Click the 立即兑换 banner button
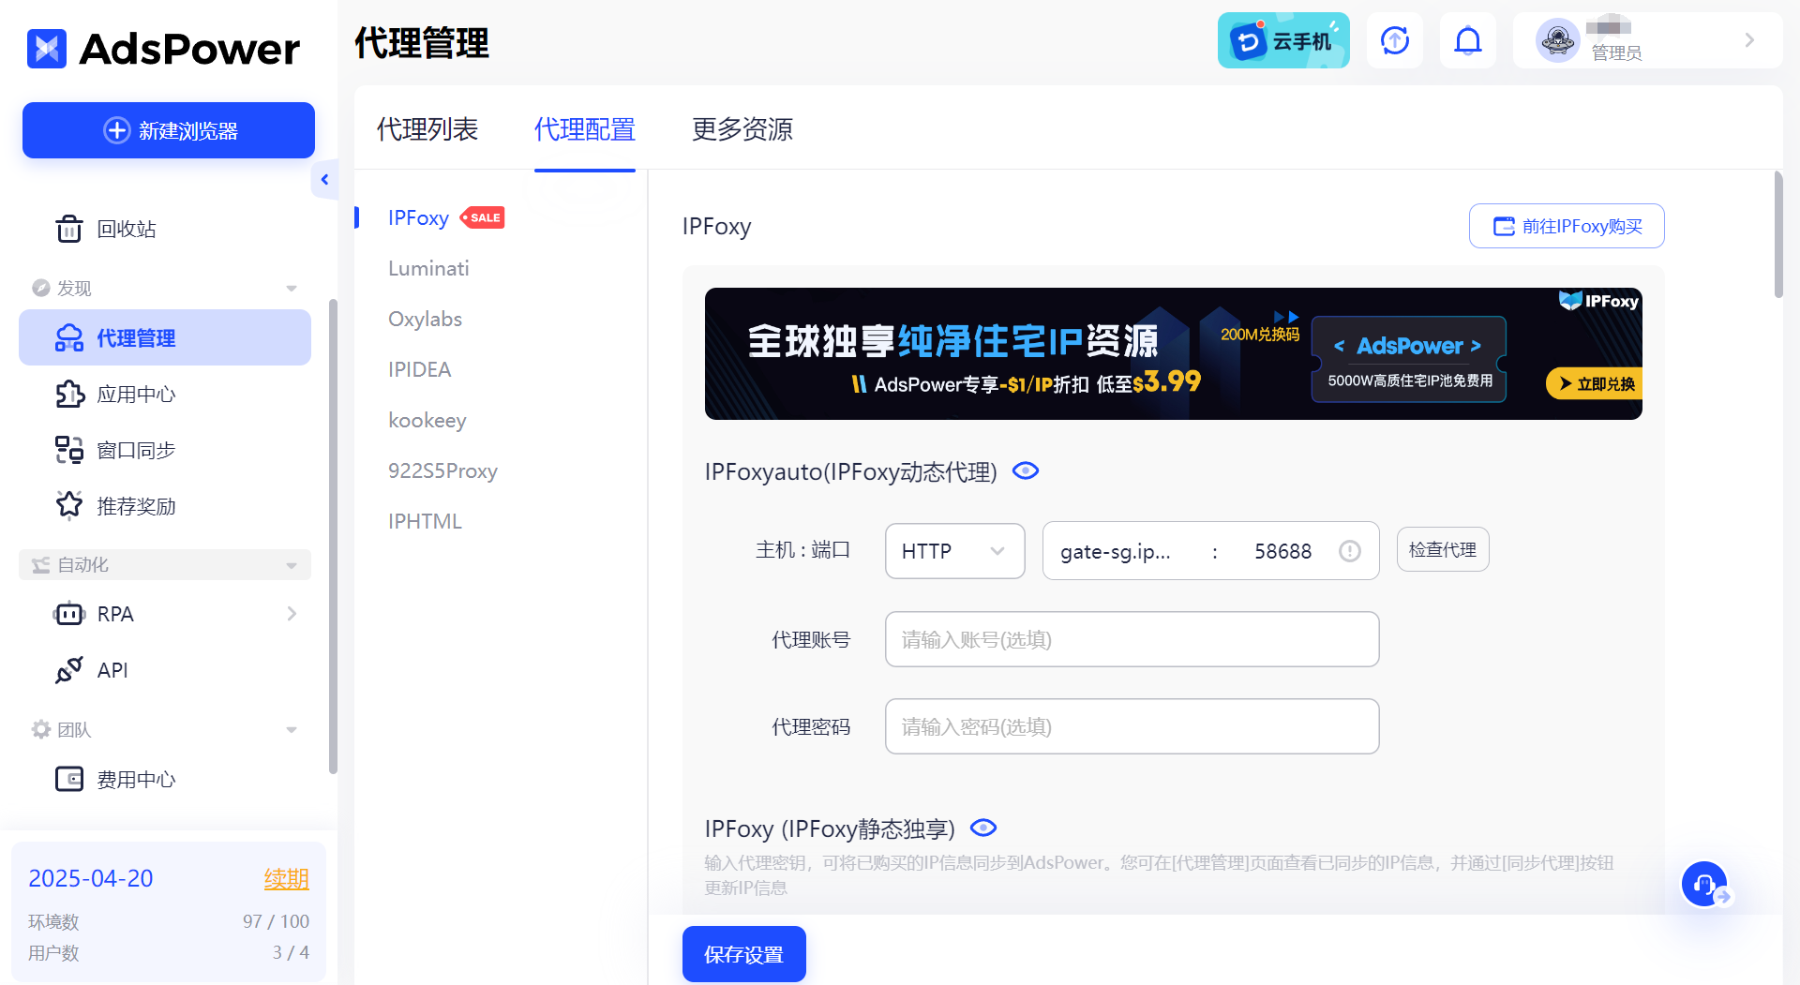This screenshot has height=985, width=1800. [1595, 383]
